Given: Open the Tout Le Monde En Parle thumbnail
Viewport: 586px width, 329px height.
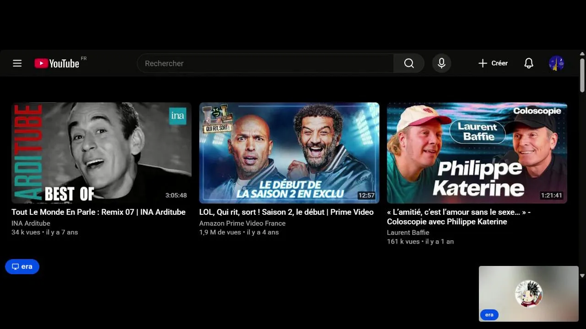Looking at the screenshot, I should point(102,153).
